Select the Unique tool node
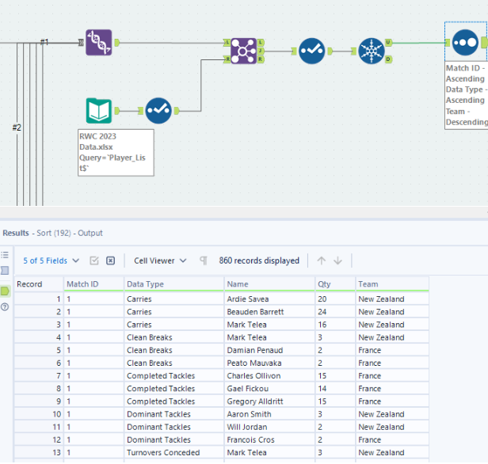The height and width of the screenshot is (464, 488). click(x=371, y=51)
